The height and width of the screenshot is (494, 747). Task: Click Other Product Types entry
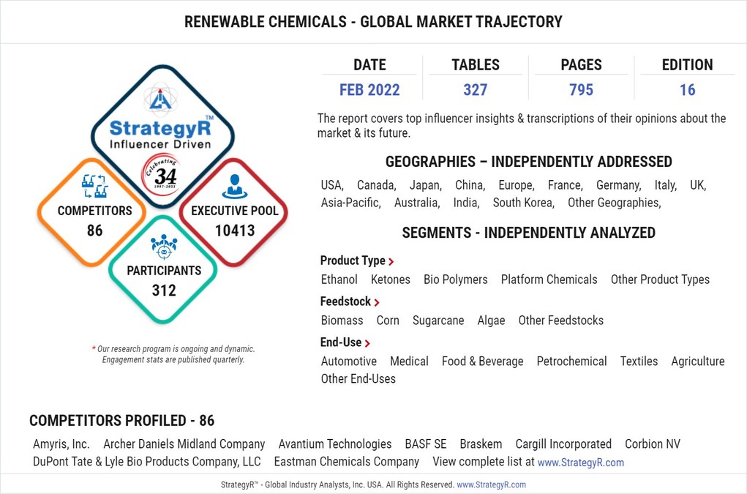click(x=660, y=280)
